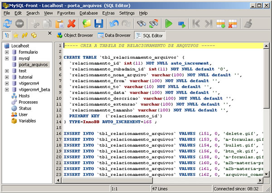Switch to the Data Browser tab
272x193 pixels.
pos(114,35)
